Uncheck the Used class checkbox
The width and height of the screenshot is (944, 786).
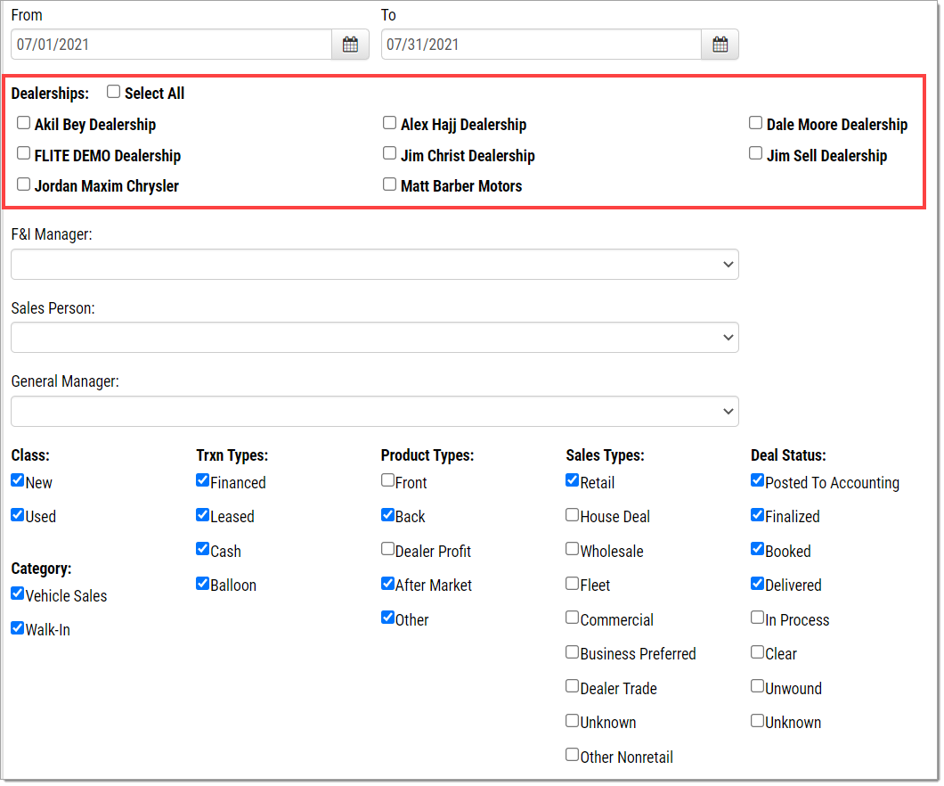[x=18, y=515]
